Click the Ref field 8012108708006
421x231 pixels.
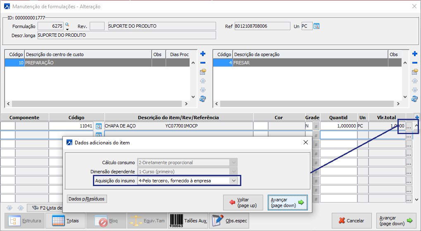click(x=262, y=26)
